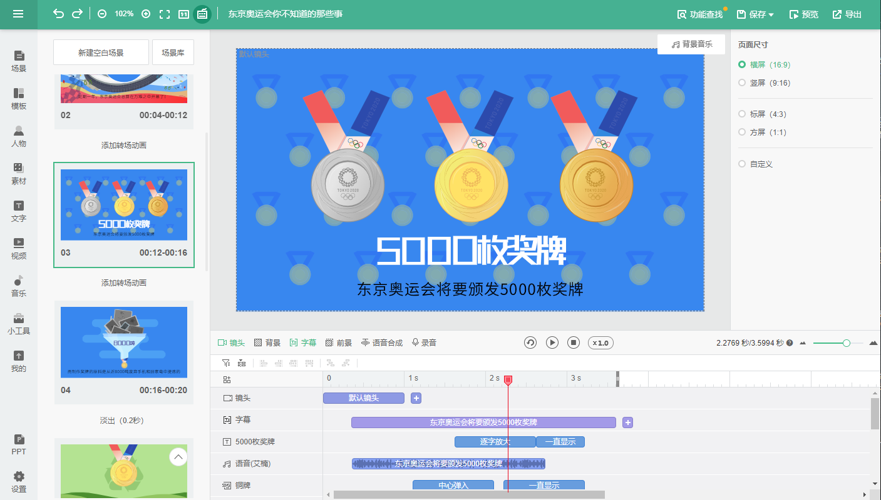
Task: Select 自定义 custom page size
Action: click(x=756, y=164)
